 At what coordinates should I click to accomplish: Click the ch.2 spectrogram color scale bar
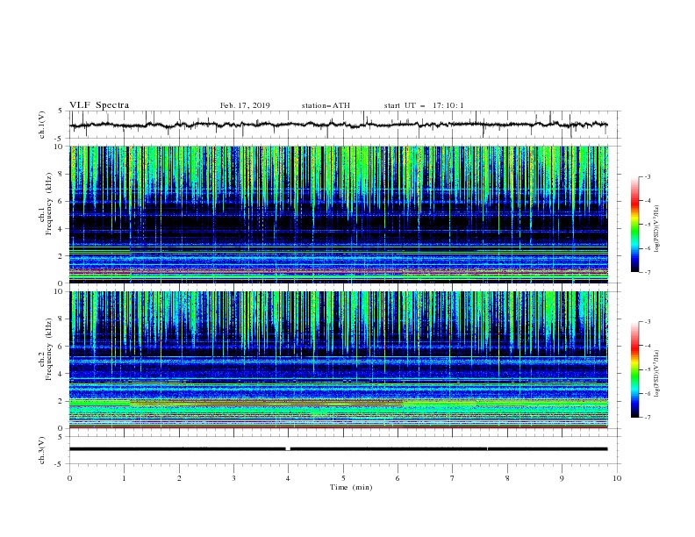(634, 369)
